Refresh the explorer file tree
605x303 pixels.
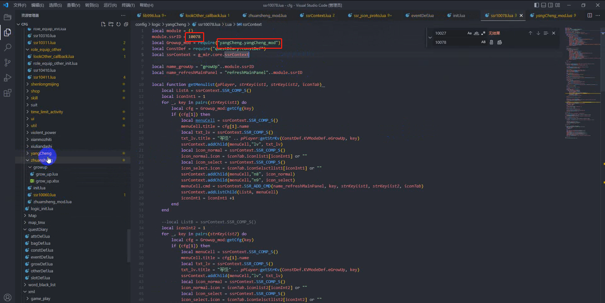118,24
